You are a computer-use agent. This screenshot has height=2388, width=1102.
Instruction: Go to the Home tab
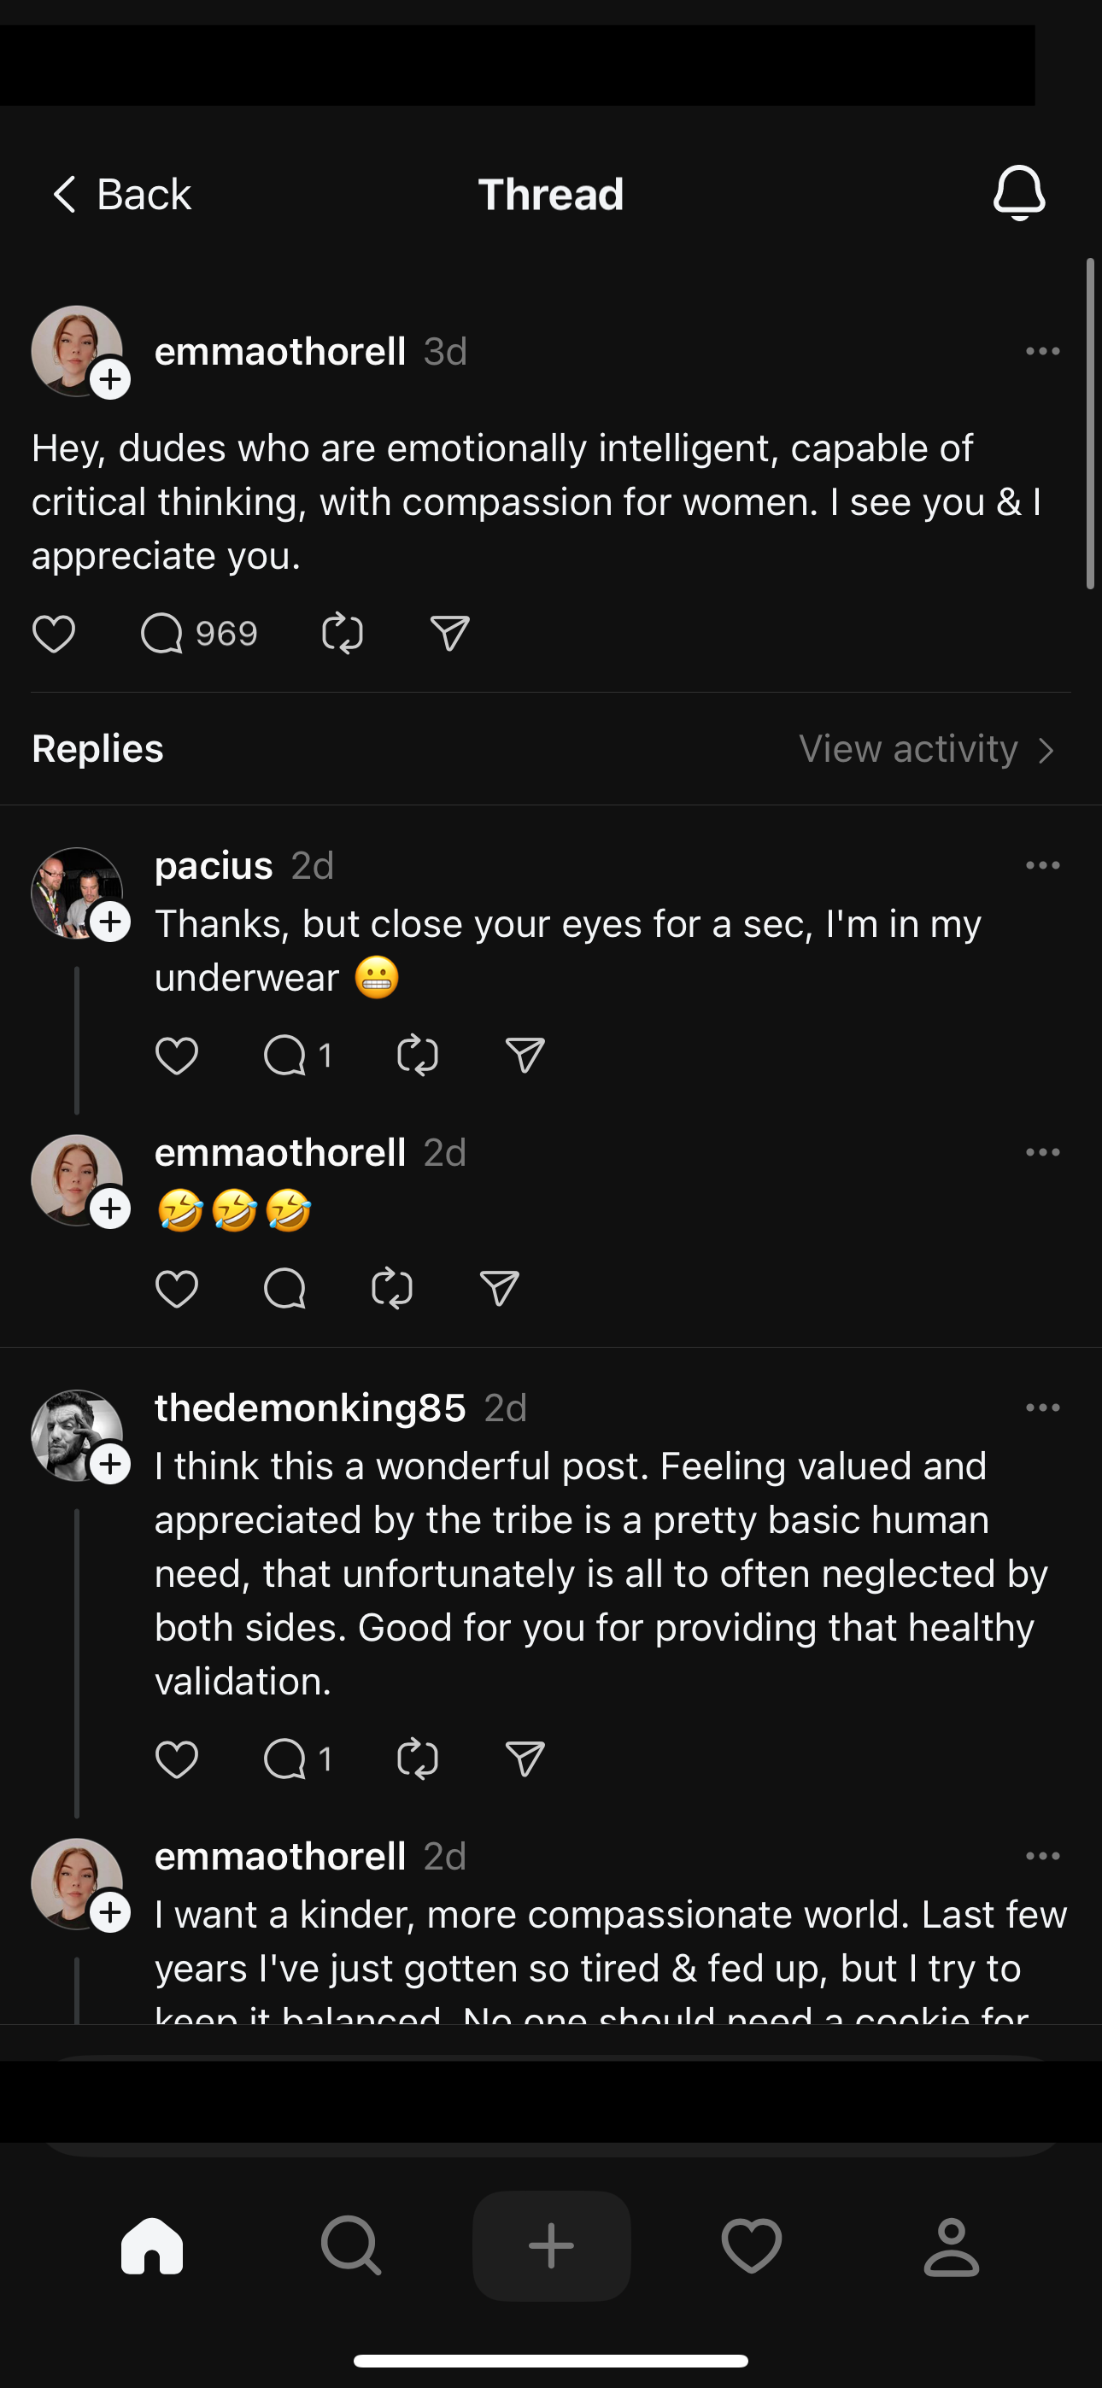point(152,2245)
